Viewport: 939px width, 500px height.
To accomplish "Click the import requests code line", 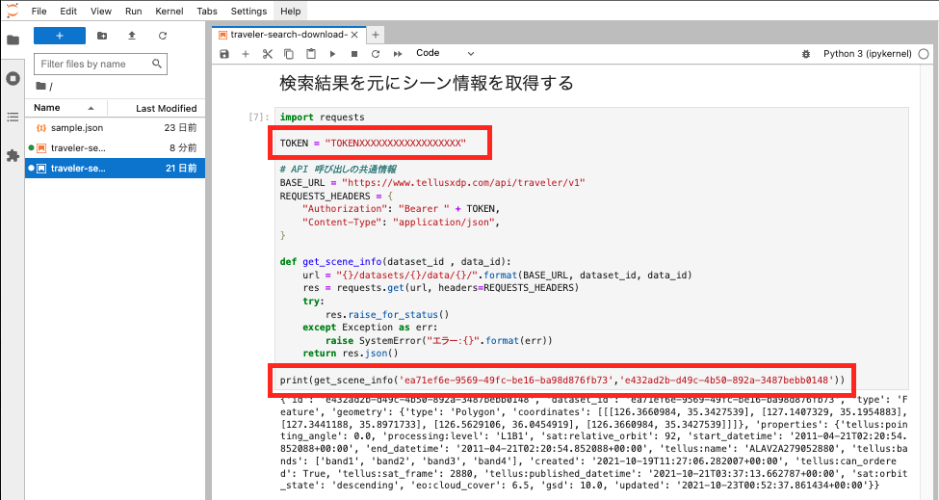I will click(x=323, y=118).
